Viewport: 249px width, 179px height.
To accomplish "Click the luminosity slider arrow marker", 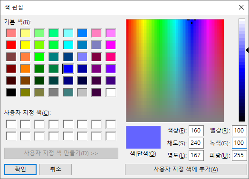I will [x=247, y=50].
